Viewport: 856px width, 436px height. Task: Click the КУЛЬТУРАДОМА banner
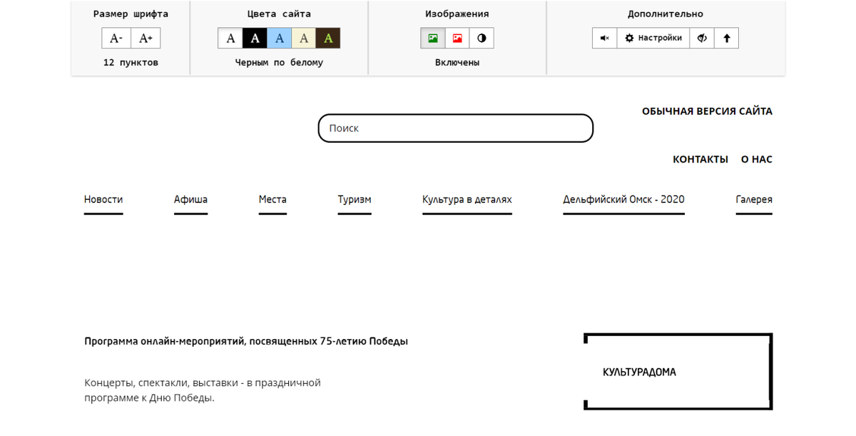point(678,372)
